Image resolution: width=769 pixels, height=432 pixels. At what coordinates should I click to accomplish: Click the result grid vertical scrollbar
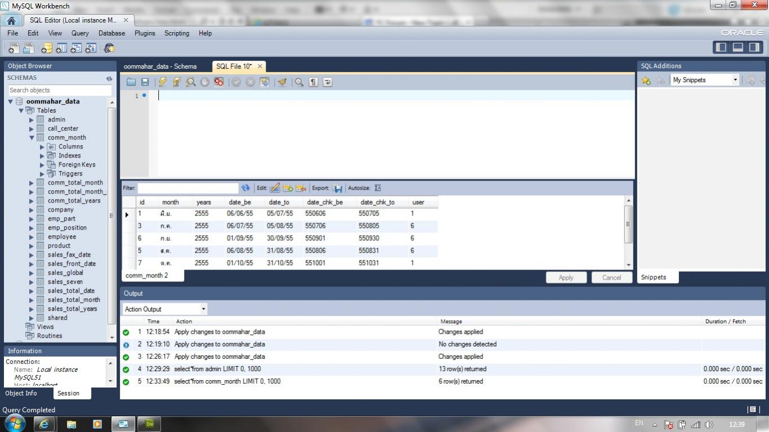tap(628, 232)
